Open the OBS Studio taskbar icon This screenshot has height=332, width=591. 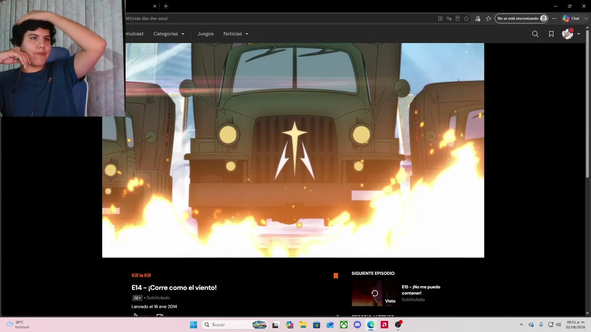[398, 325]
